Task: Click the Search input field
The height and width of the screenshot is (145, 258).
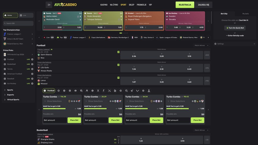Action: pos(18,23)
